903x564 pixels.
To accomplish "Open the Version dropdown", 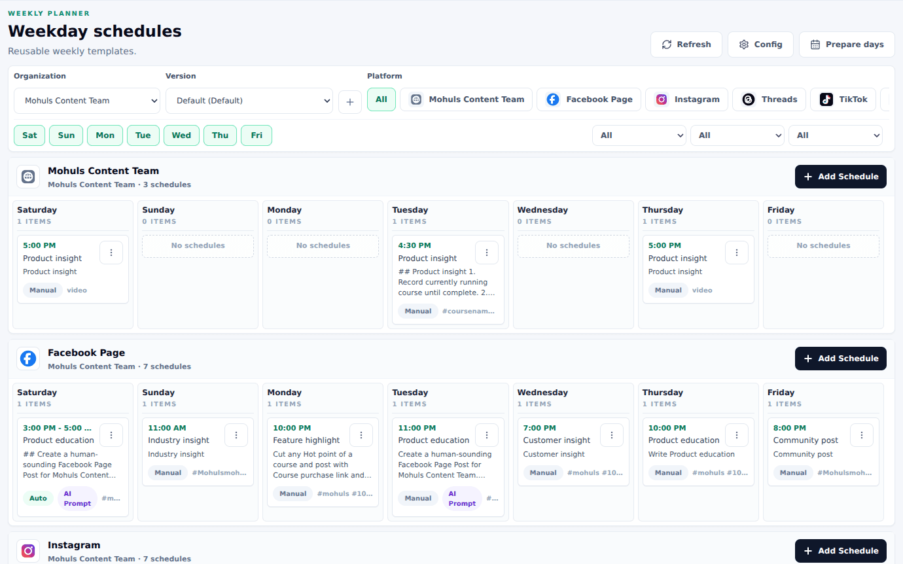I will point(249,101).
